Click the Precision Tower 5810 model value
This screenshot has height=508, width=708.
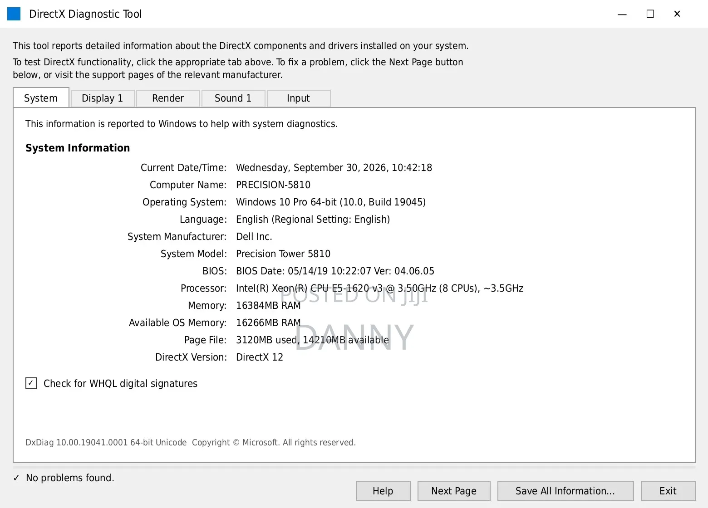(283, 254)
